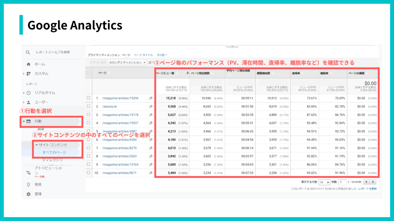Click the Behavior (行動) icon

[x=28, y=121]
